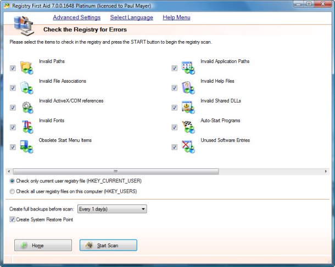The image size is (335, 267).
Task: Select Check only current user registry option
Action: [x=13, y=181]
